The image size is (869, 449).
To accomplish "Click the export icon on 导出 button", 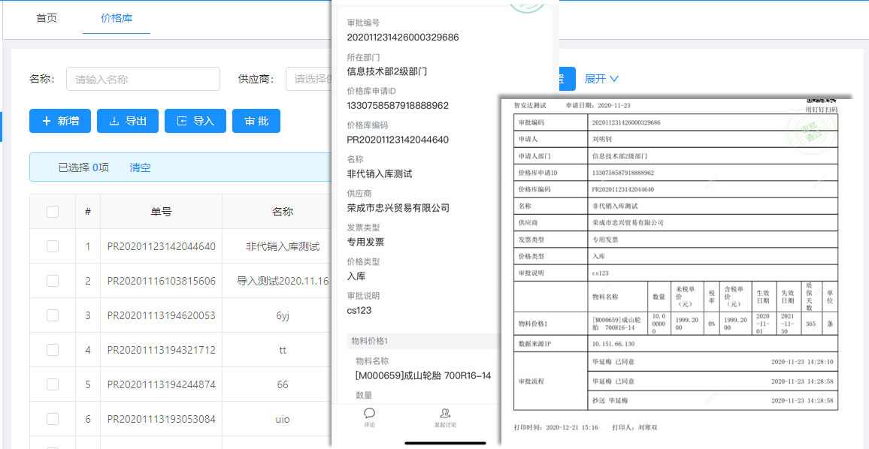I will [114, 121].
